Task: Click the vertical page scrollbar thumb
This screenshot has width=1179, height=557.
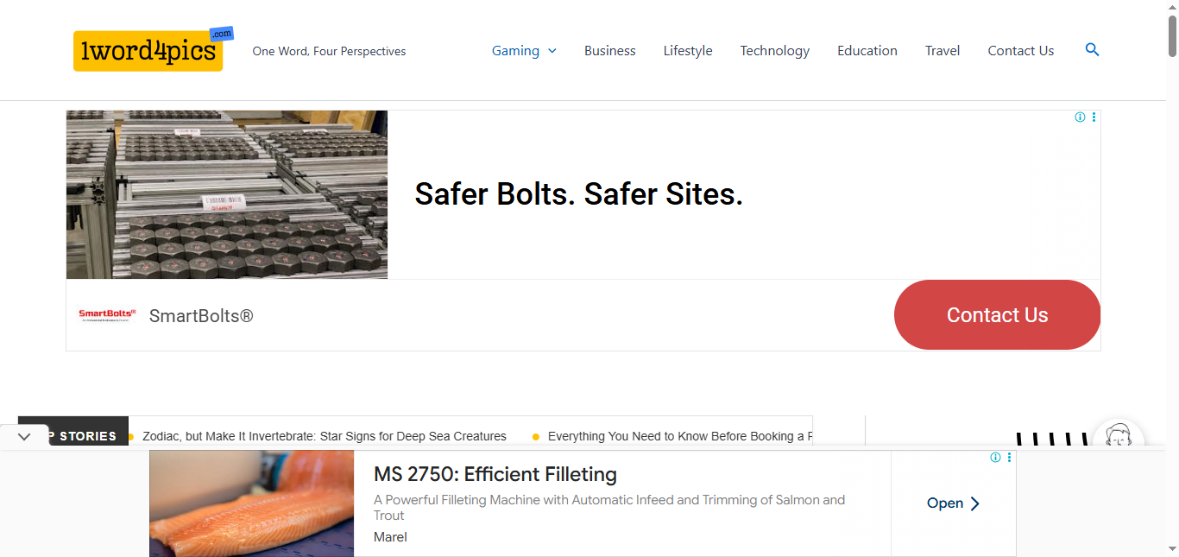Action: tap(1172, 35)
